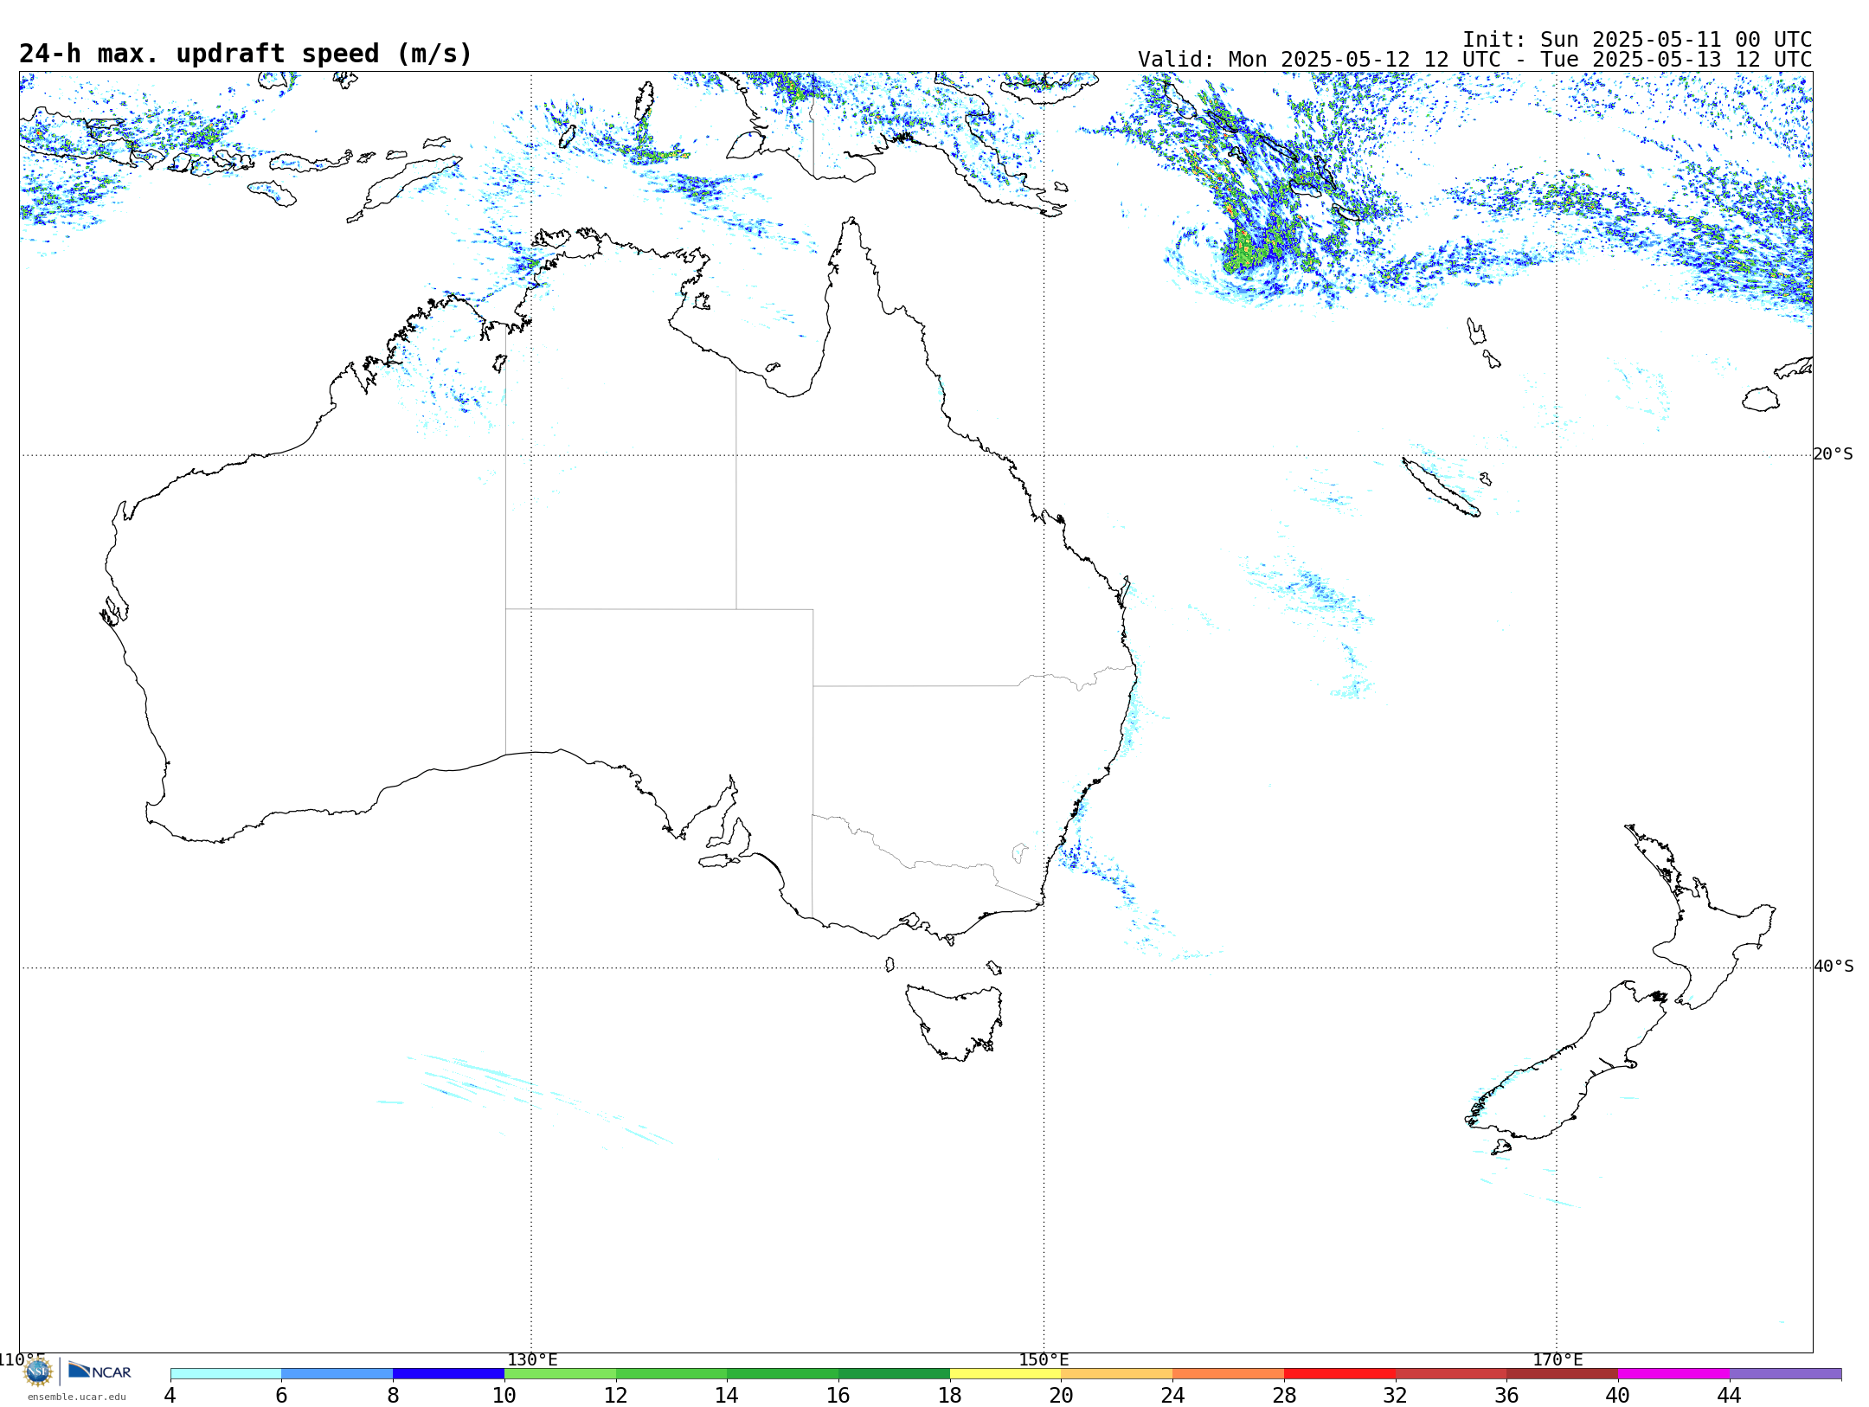Pick the bright red 28–32 colorbar segment
The height and width of the screenshot is (1407, 1869).
pos(1339,1374)
